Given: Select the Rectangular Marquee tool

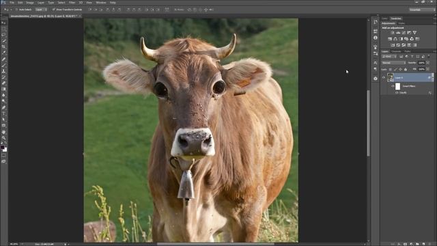Looking at the screenshot, I should click(3, 29).
